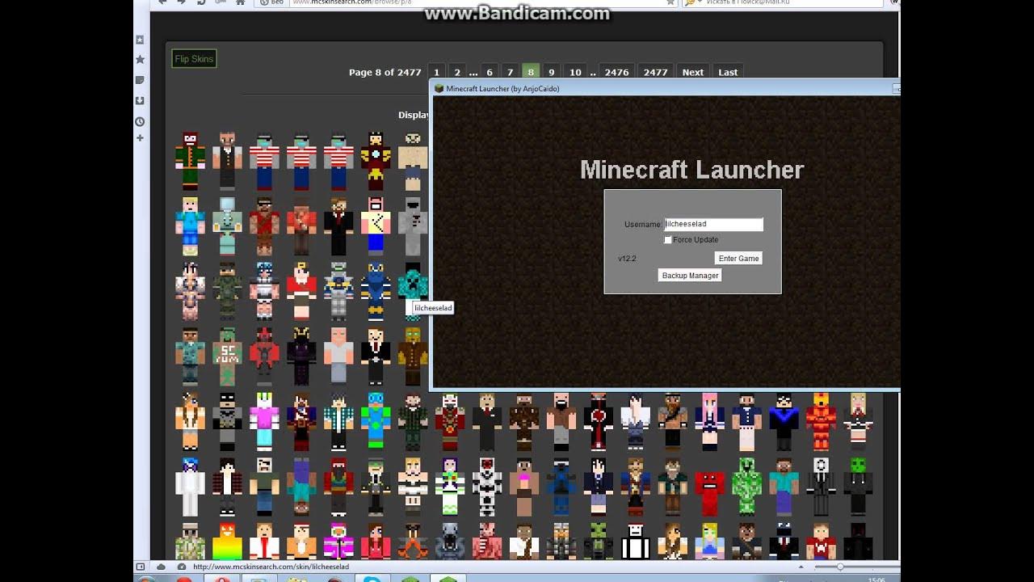Click the 'Page 8 of 2477' text
Viewport: 1034px width, 582px height.
pos(385,72)
